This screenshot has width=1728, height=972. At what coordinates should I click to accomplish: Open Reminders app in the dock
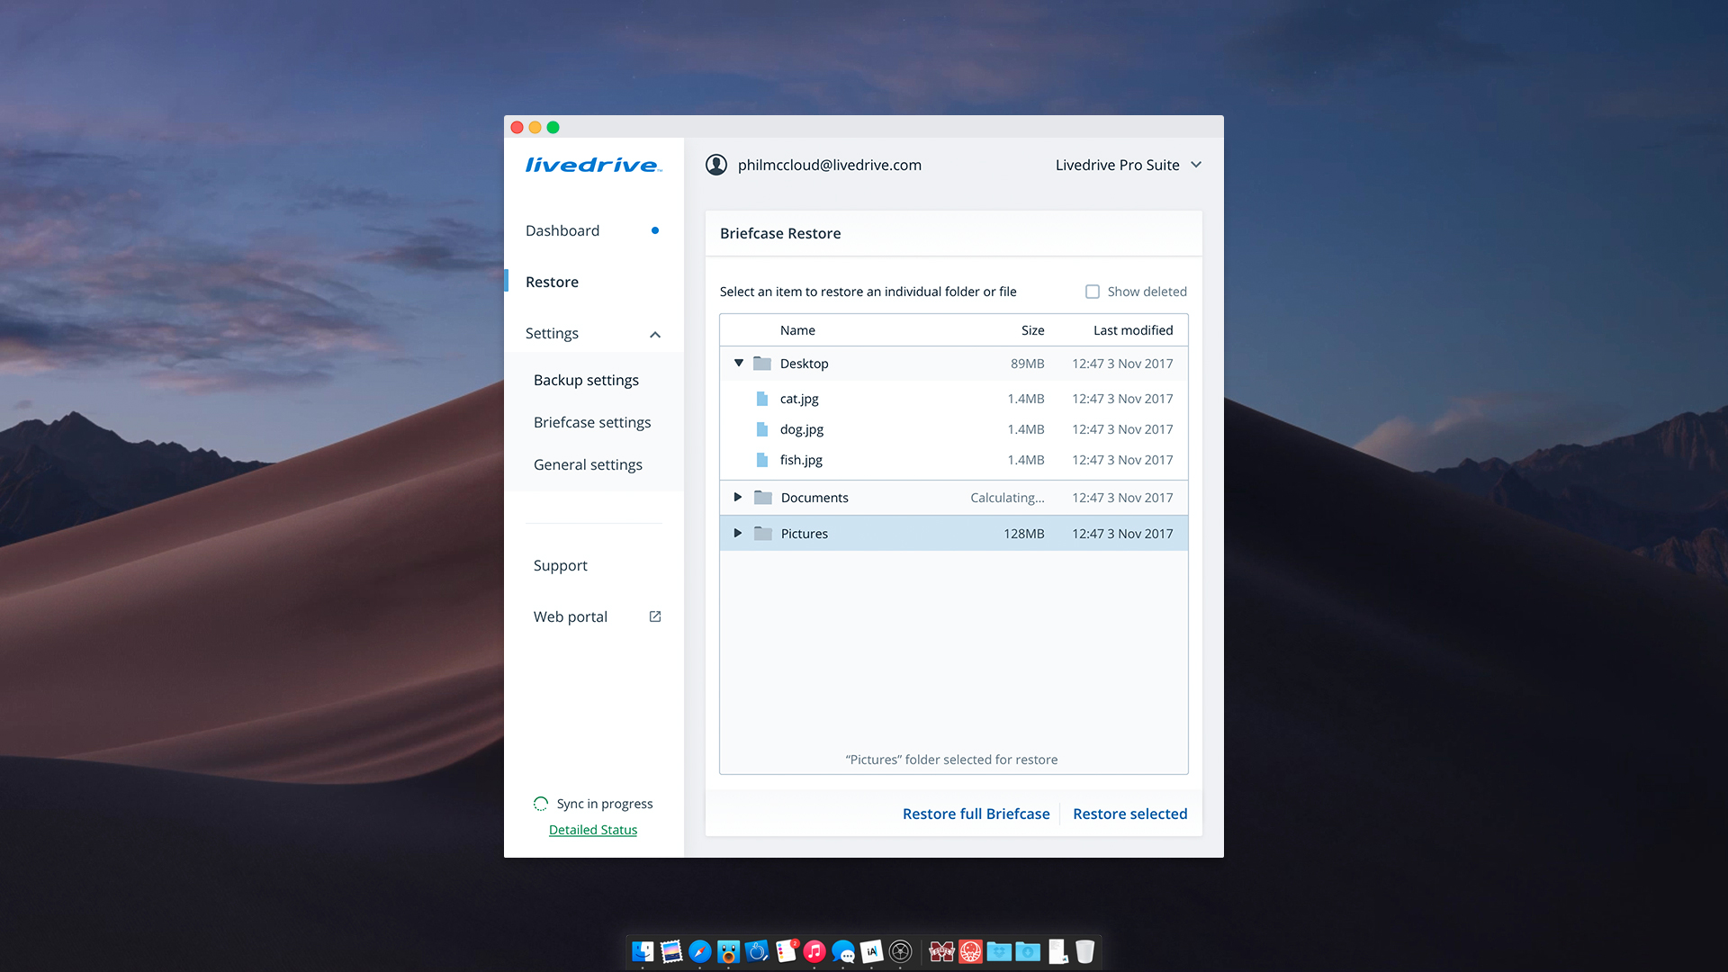tap(787, 951)
